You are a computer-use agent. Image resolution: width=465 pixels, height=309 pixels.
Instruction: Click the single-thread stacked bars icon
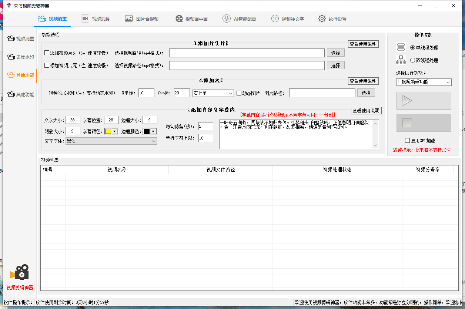click(x=401, y=47)
